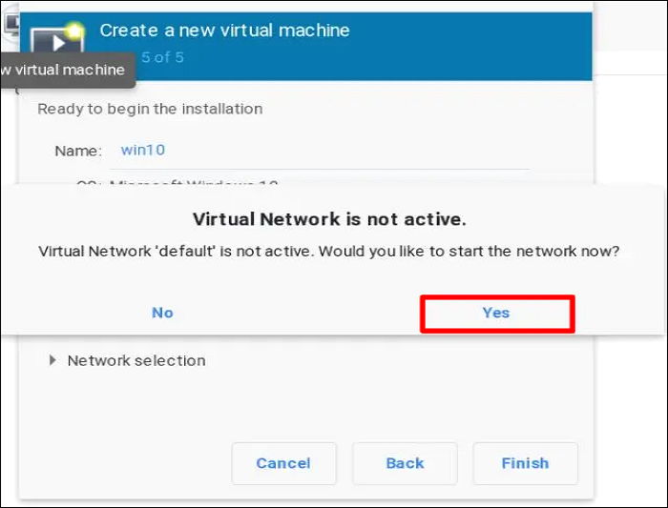Go Back to the previous wizard step
The height and width of the screenshot is (508, 668).
pos(405,463)
